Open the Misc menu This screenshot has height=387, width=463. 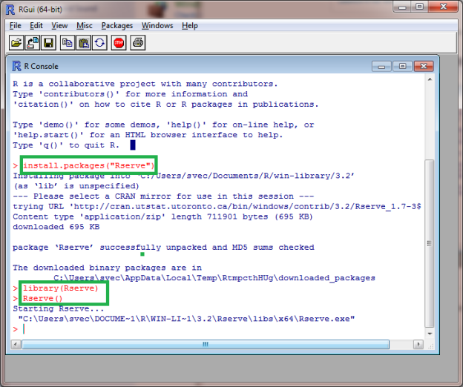coord(84,25)
